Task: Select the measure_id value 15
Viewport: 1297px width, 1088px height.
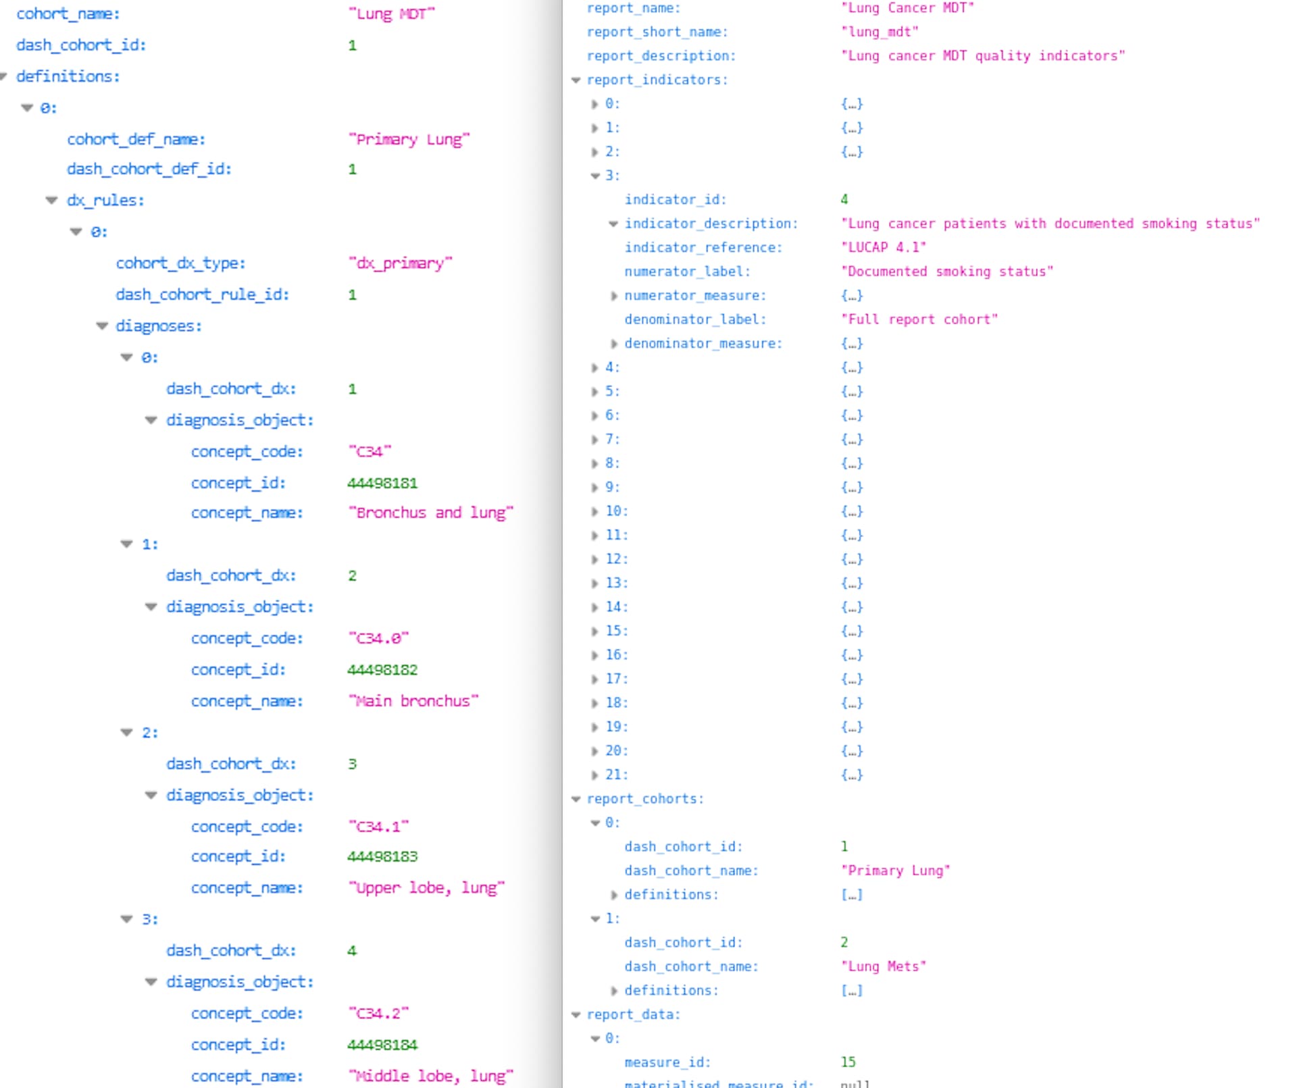Action: (x=848, y=1062)
